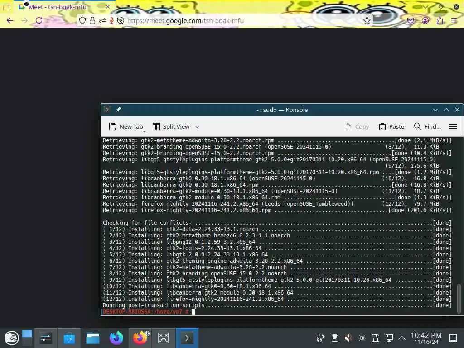
Task: Open System Settings from the taskbar
Action: tap(46, 338)
